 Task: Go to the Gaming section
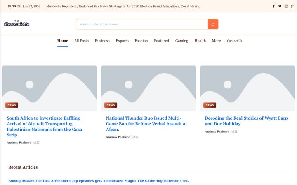(181, 41)
